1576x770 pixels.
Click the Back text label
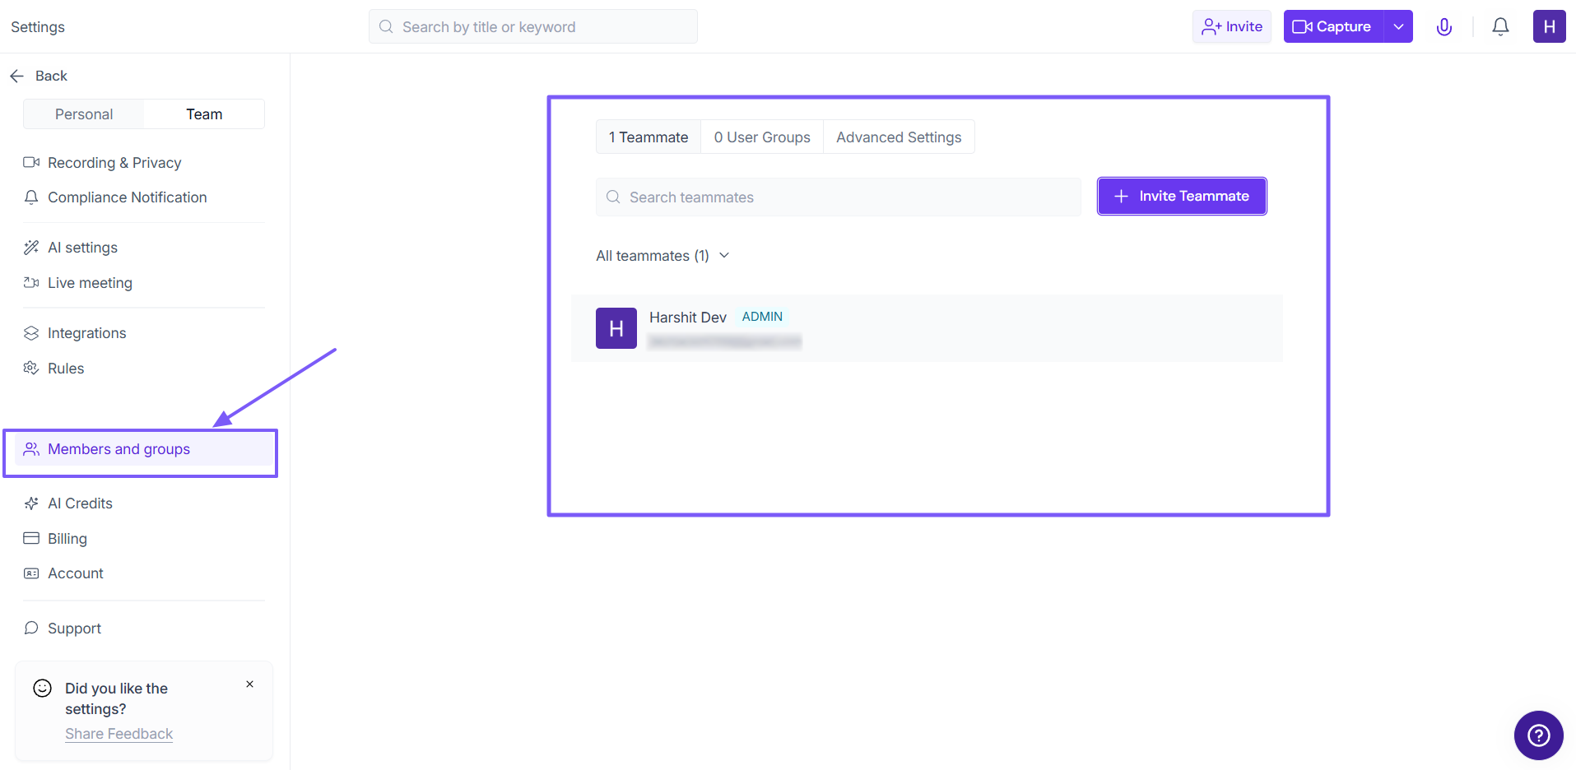(x=51, y=76)
